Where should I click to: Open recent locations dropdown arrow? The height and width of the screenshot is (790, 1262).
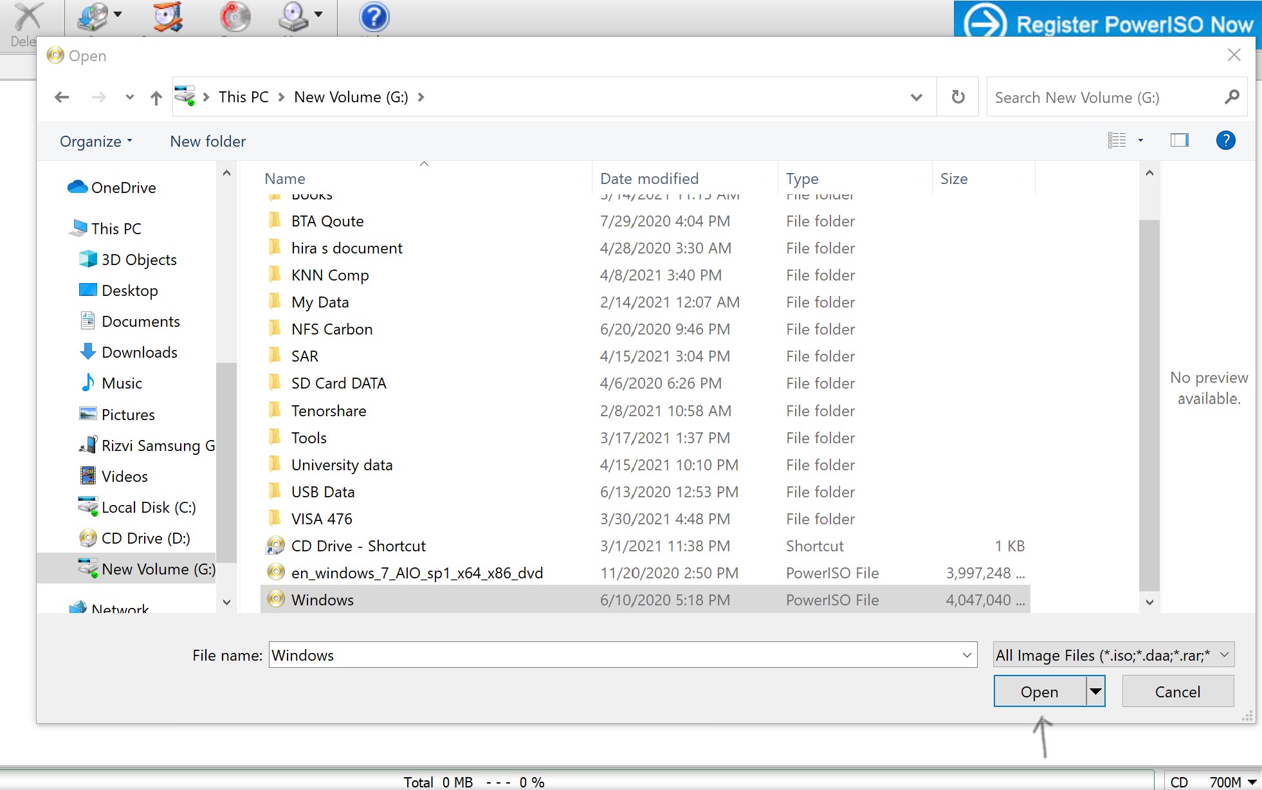[129, 97]
